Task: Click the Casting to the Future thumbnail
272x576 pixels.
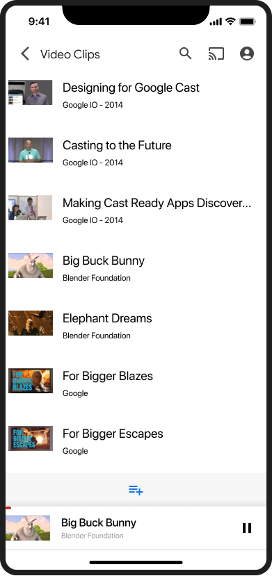Action: pos(31,150)
